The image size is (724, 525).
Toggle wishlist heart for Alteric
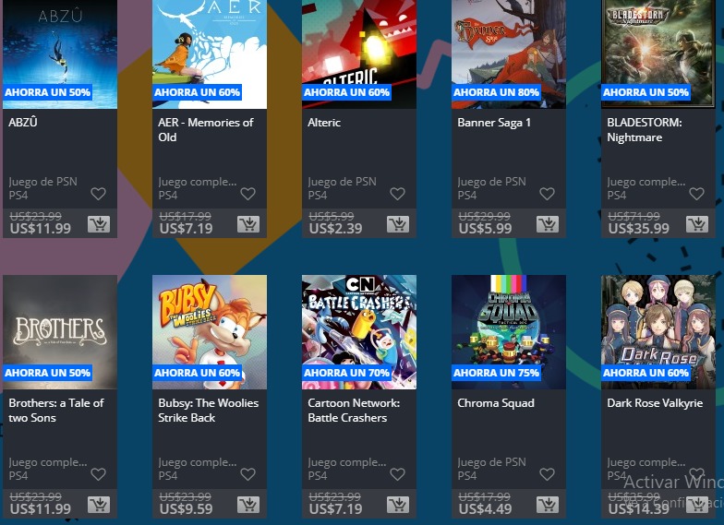(397, 194)
